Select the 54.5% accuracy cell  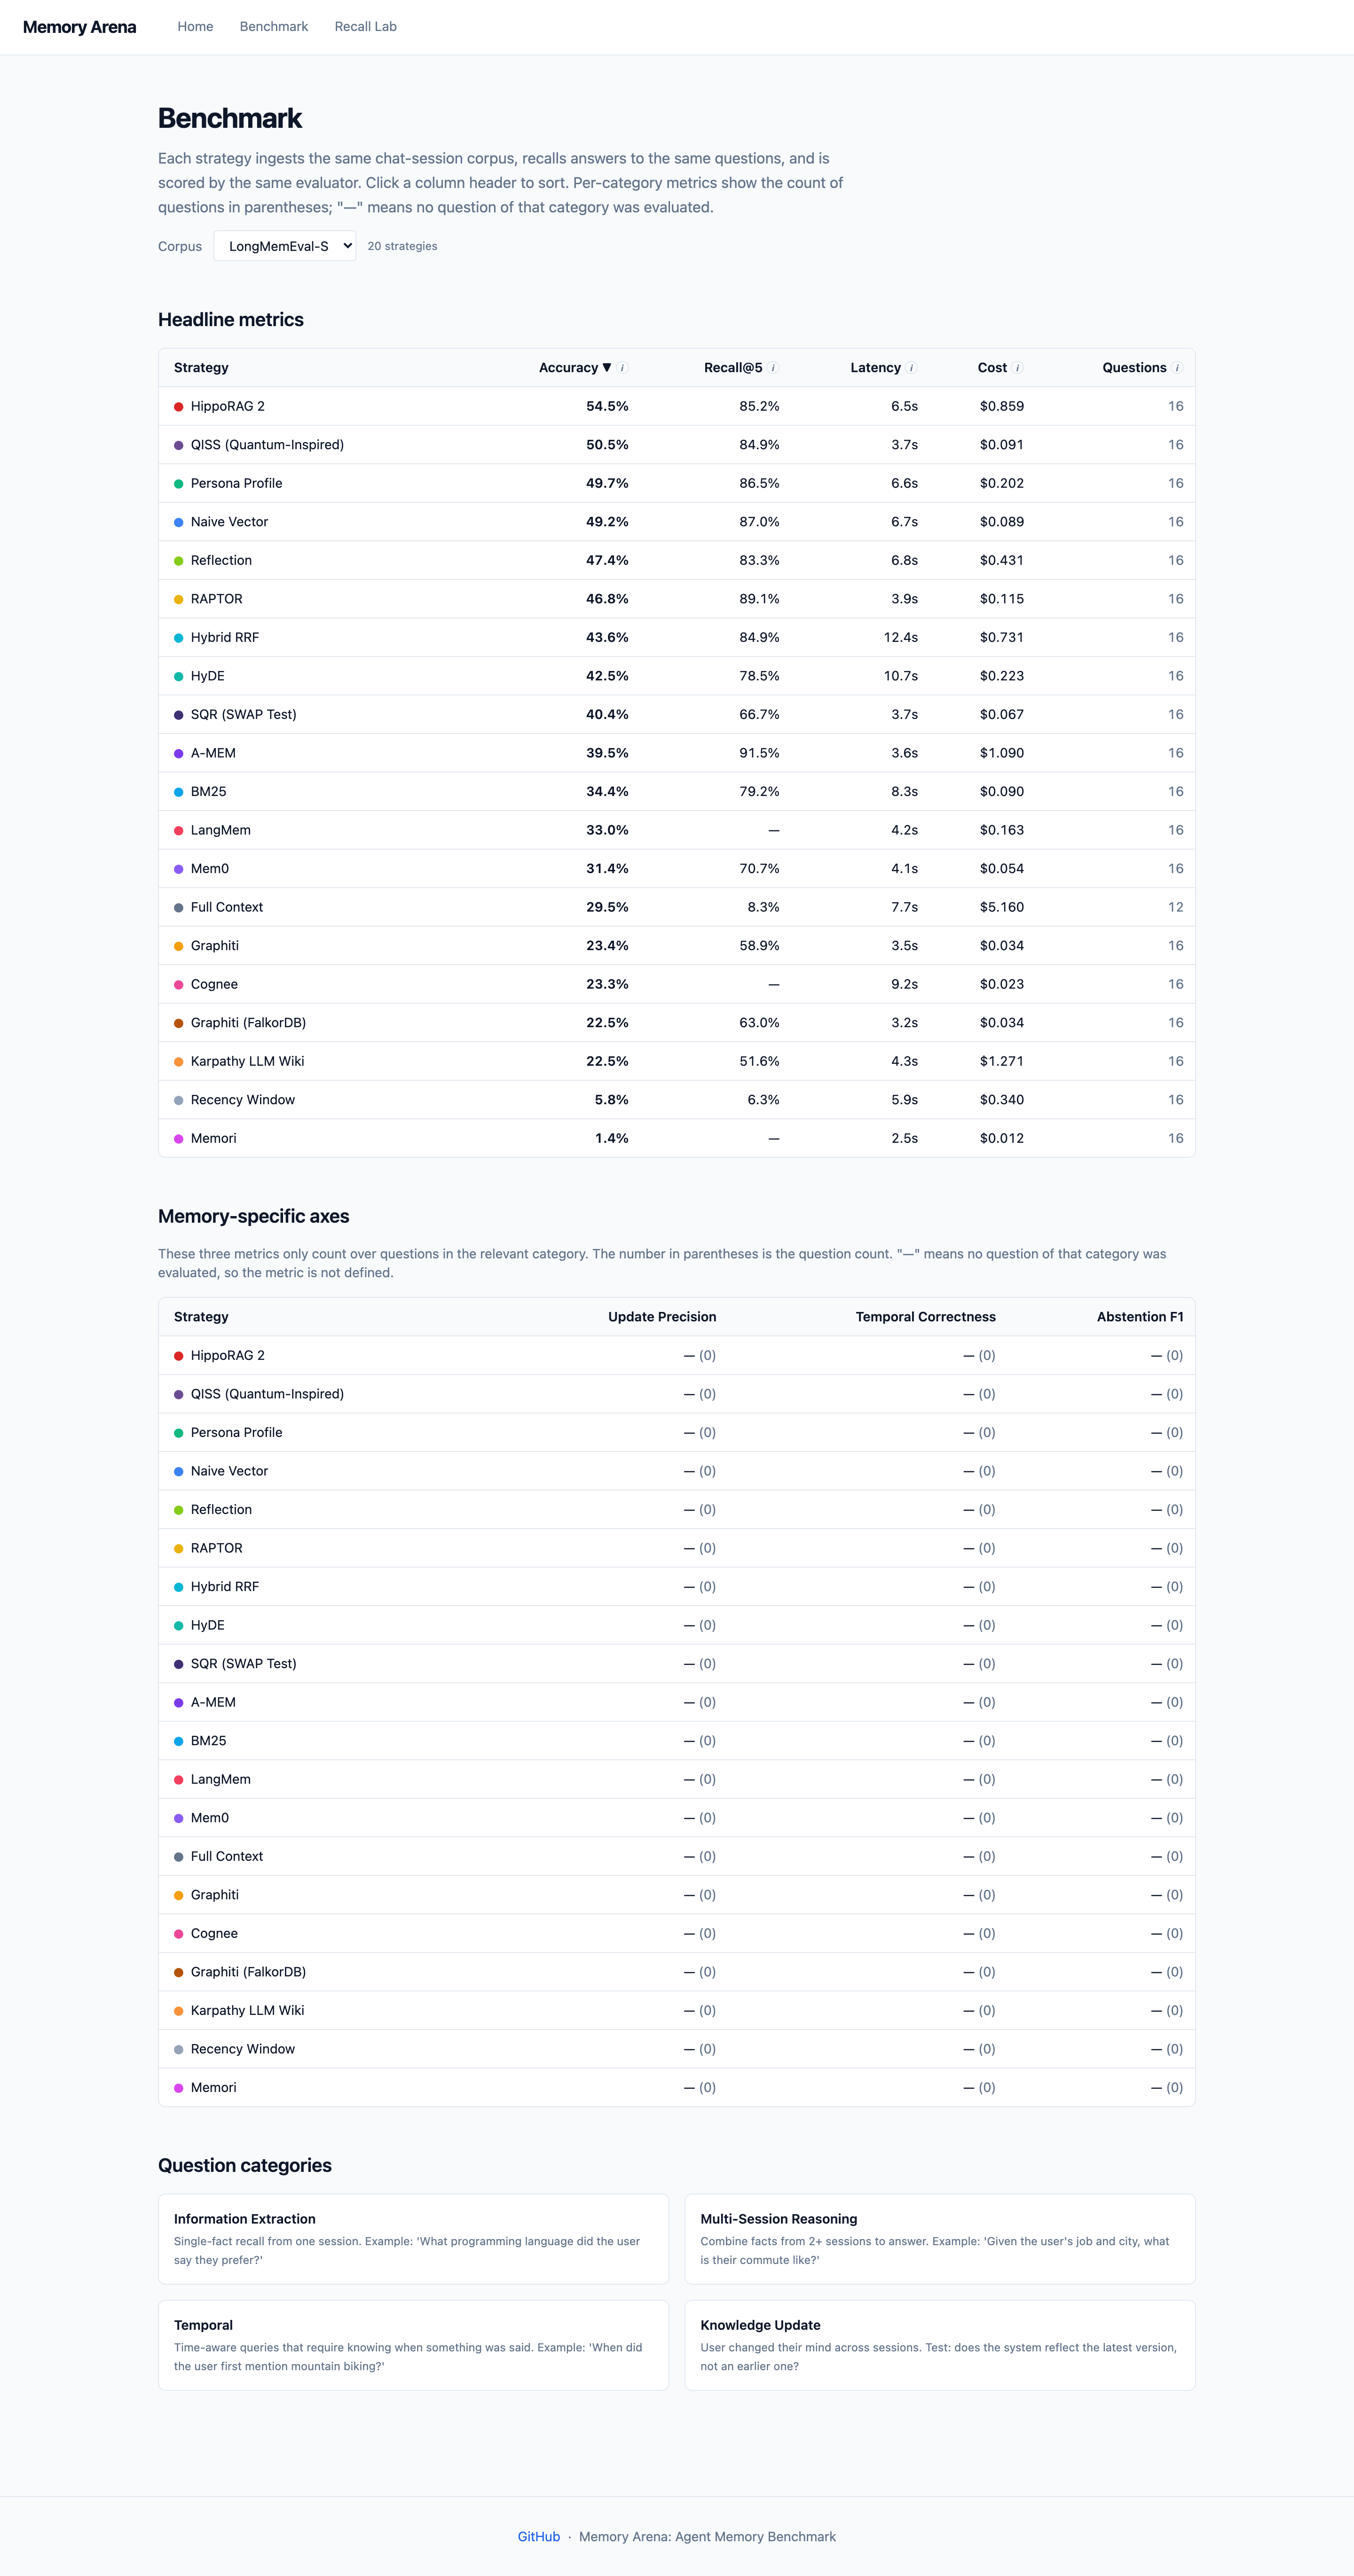click(x=607, y=406)
